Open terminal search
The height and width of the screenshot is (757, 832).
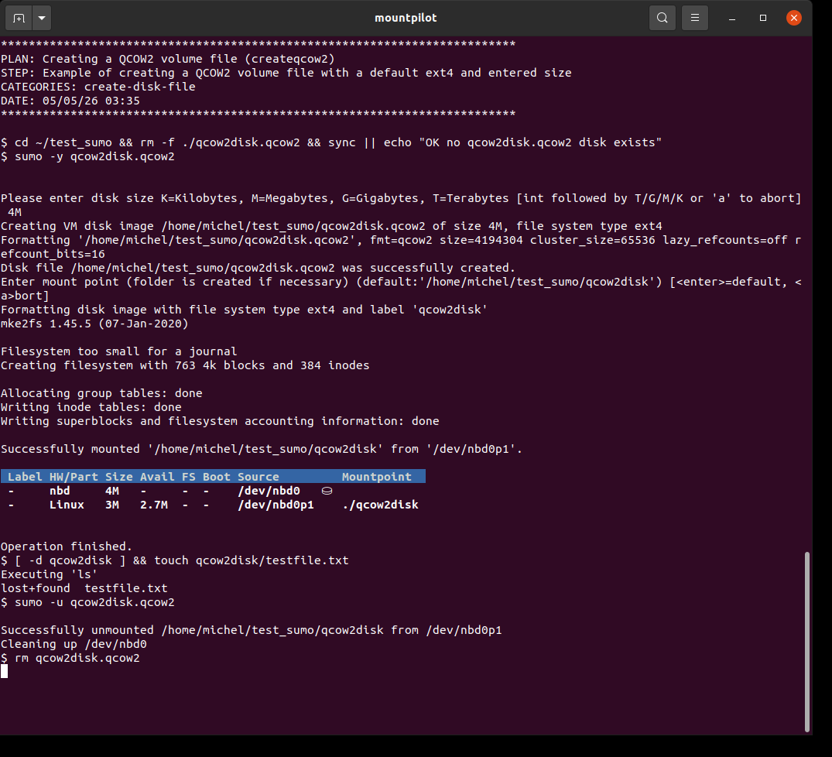pos(663,18)
